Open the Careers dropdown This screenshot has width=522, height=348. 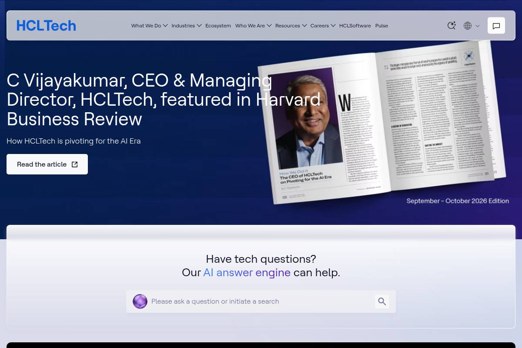click(x=323, y=26)
